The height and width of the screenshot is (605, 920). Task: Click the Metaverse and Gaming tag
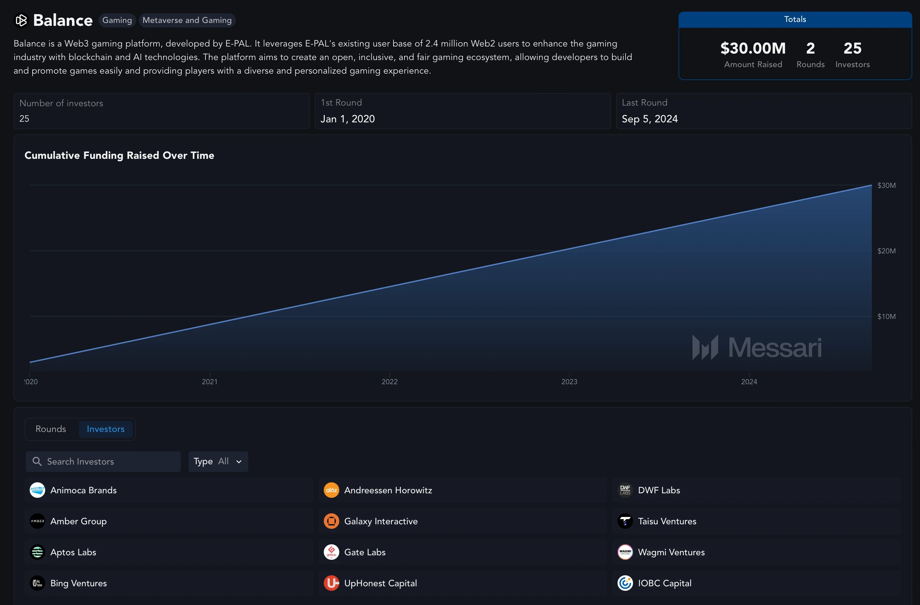pyautogui.click(x=187, y=20)
